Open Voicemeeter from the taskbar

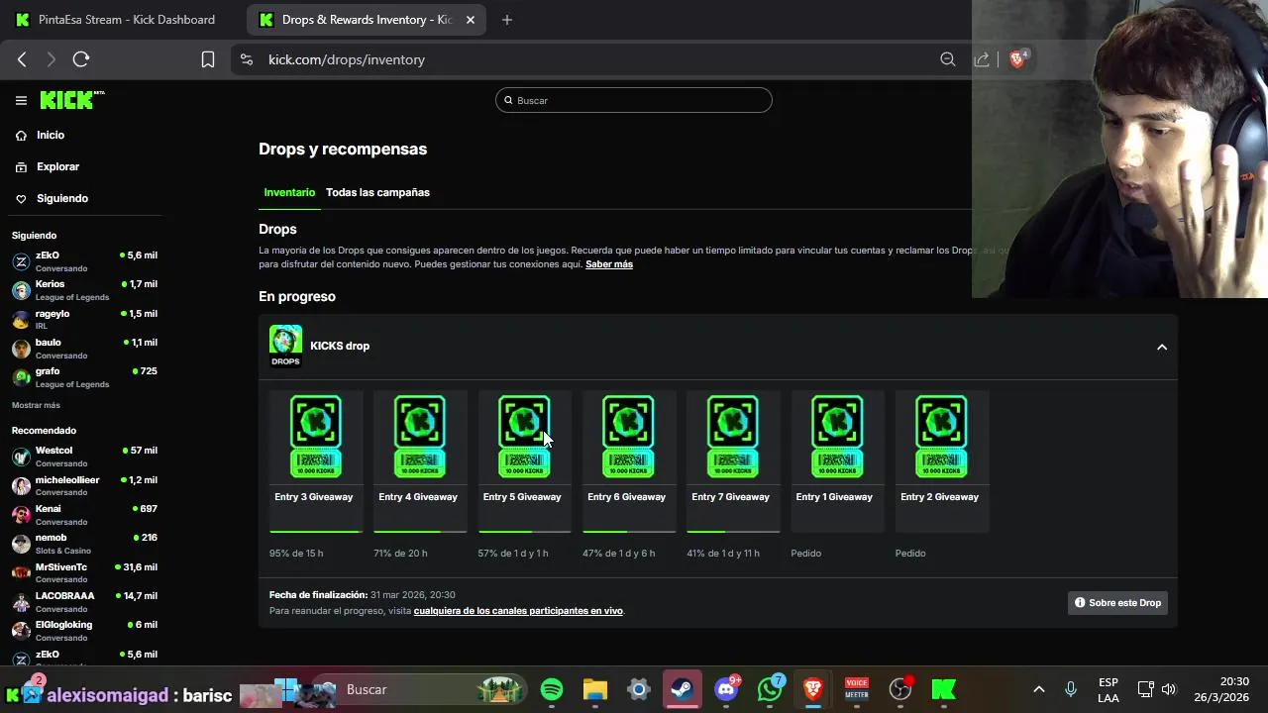pyautogui.click(x=857, y=689)
